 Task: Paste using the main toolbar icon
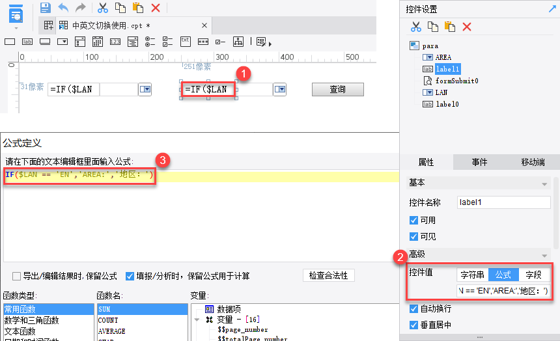point(138,8)
